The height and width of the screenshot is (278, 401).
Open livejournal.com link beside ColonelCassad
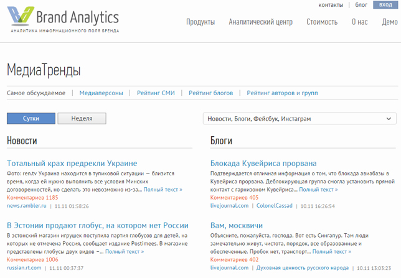pos(229,206)
